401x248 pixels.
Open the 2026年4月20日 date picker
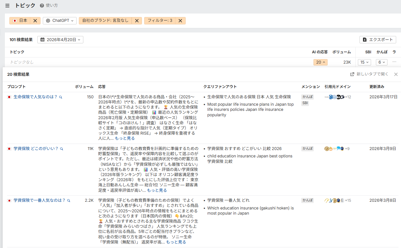pos(60,40)
